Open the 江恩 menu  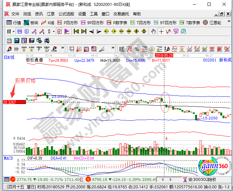point(50,14)
